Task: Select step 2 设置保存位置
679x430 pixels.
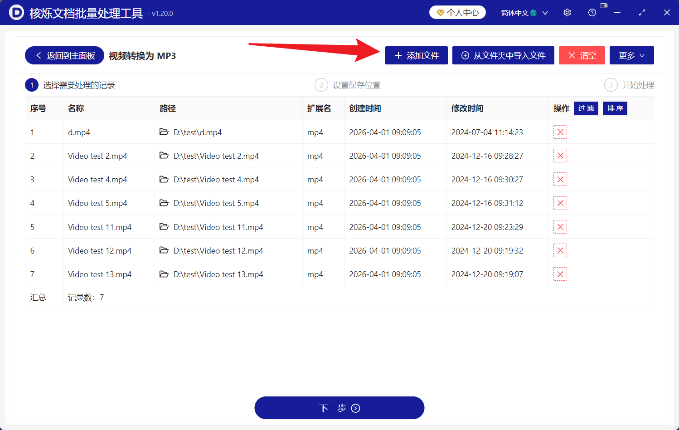Action: [x=322, y=85]
